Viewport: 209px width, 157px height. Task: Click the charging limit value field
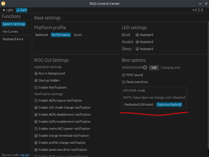click(154, 68)
